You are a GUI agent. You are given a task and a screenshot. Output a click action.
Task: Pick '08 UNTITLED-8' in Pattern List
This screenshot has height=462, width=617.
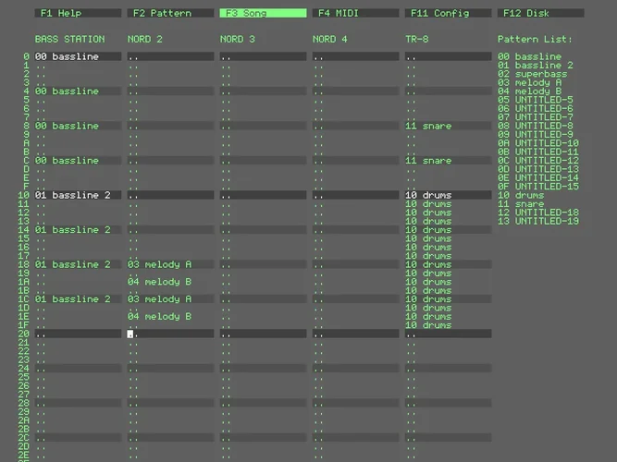pyautogui.click(x=536, y=126)
